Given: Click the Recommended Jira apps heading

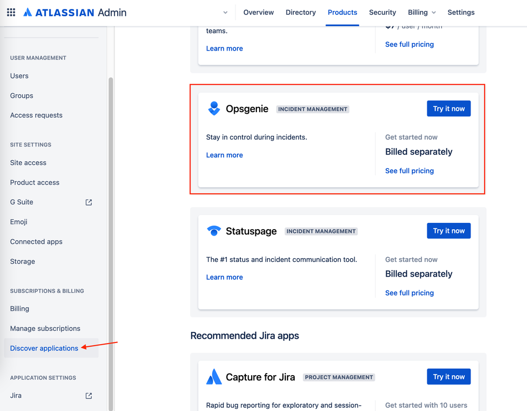Looking at the screenshot, I should tap(245, 336).
